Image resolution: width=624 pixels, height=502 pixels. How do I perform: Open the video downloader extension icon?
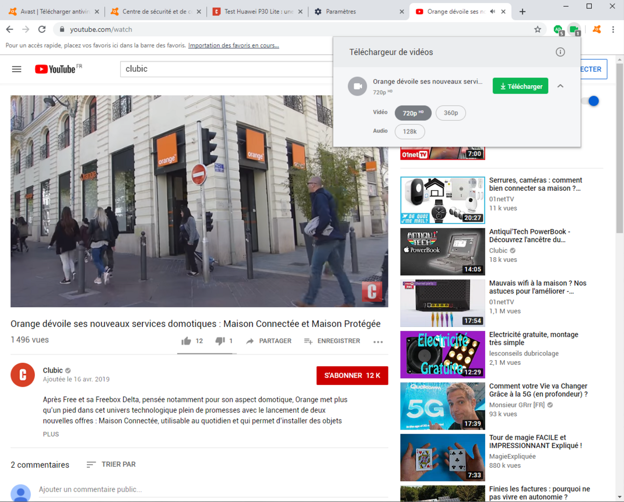[574, 30]
